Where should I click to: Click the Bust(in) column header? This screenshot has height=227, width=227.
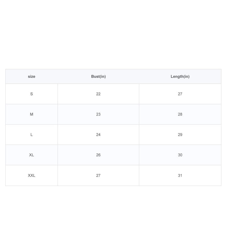98,77
